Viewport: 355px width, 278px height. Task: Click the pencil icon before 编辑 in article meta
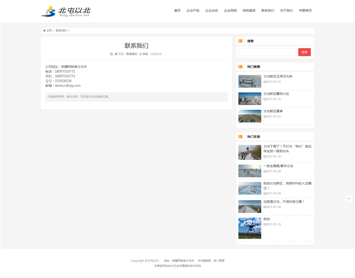[x=141, y=54]
